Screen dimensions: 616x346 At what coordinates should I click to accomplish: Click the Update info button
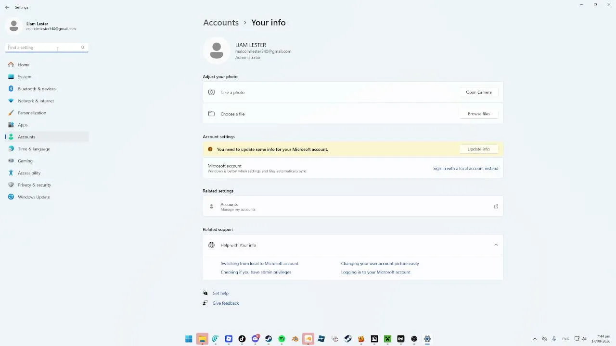coord(479,149)
